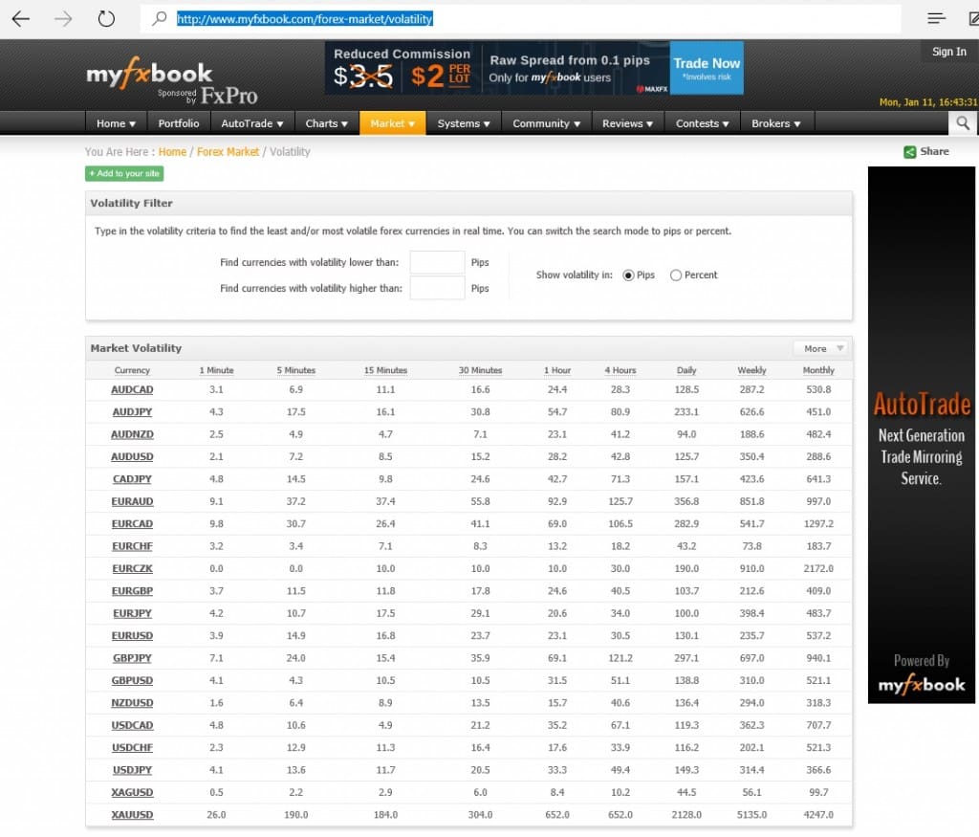Select the Pips radio button
The height and width of the screenshot is (837, 979).
pyautogui.click(x=628, y=275)
